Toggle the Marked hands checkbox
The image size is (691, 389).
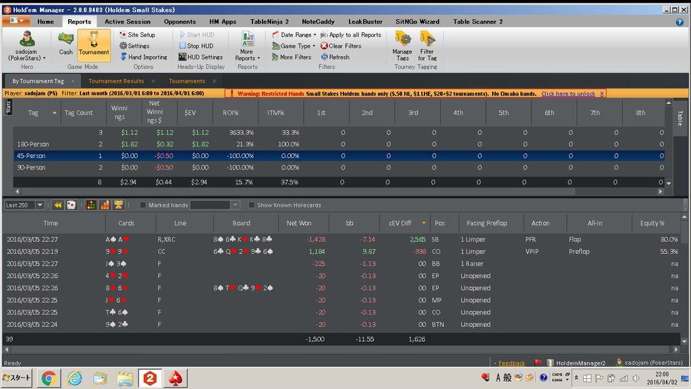click(x=143, y=205)
